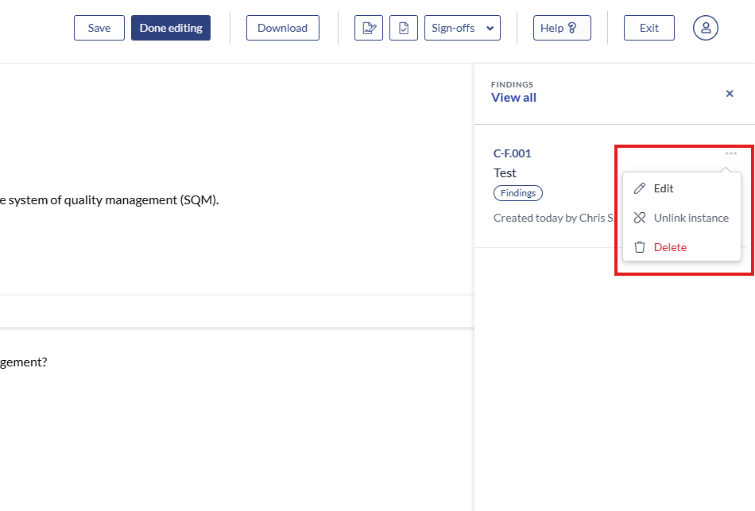This screenshot has width=755, height=511.
Task: Open the user profile avatar icon
Action: coord(705,28)
